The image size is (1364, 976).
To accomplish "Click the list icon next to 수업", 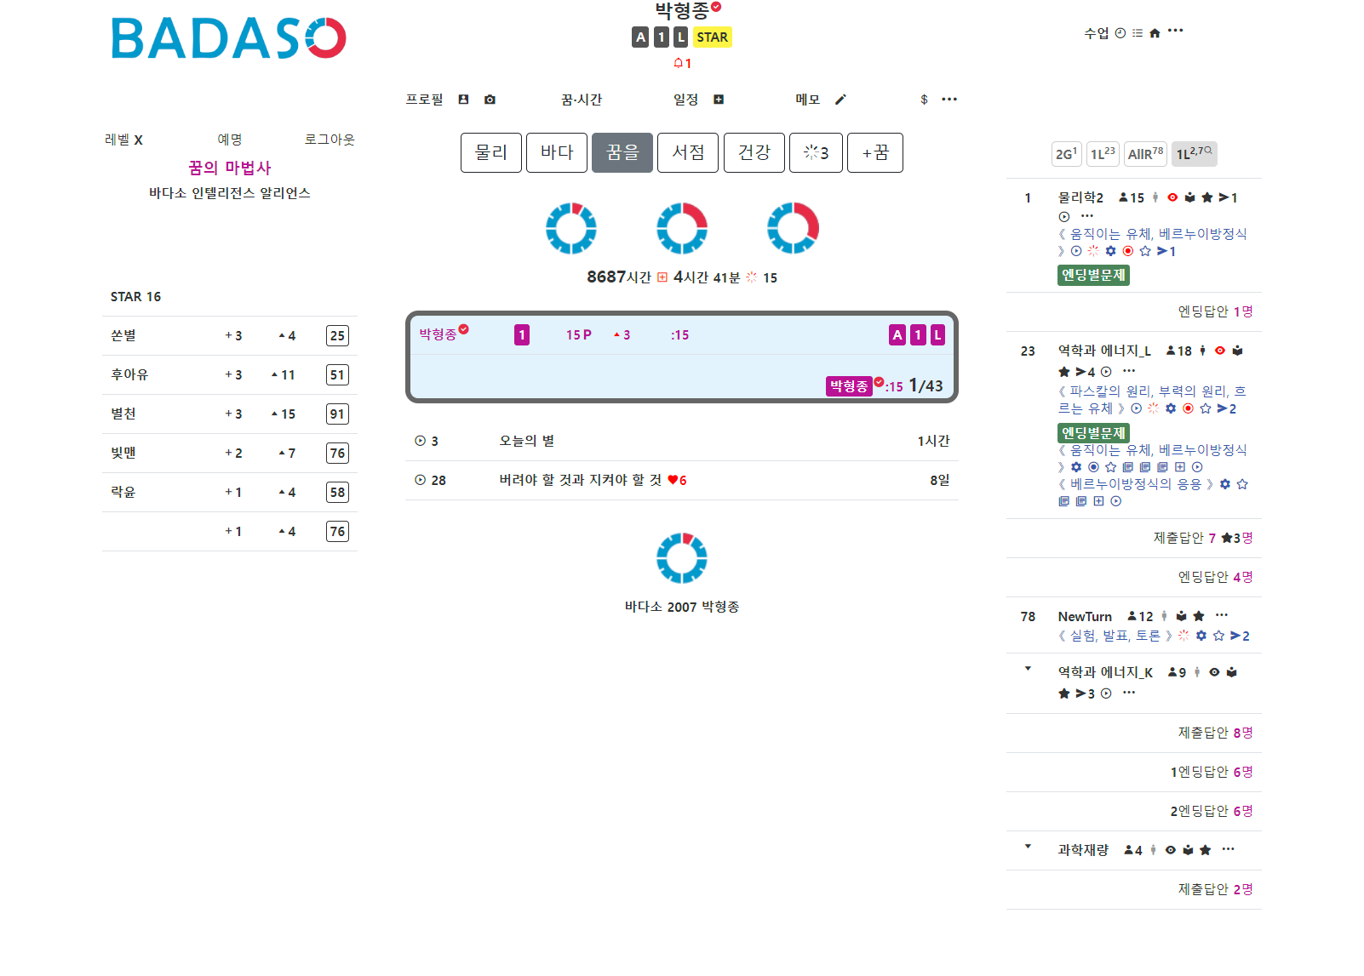I will [x=1138, y=33].
